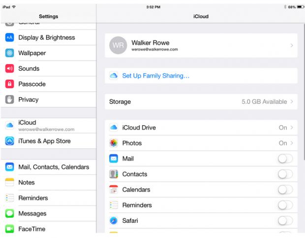Tap the Contacts label in iCloud list
The height and width of the screenshot is (238, 305).
[135, 174]
